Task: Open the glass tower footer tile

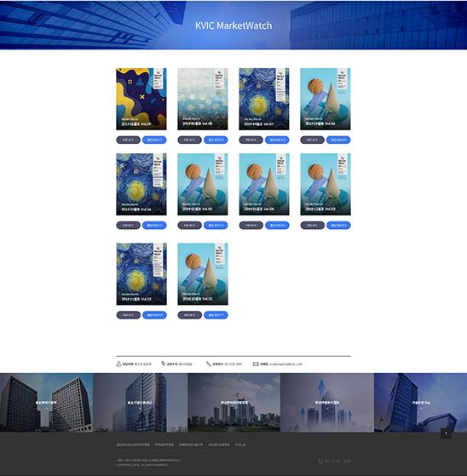Action: tap(141, 403)
